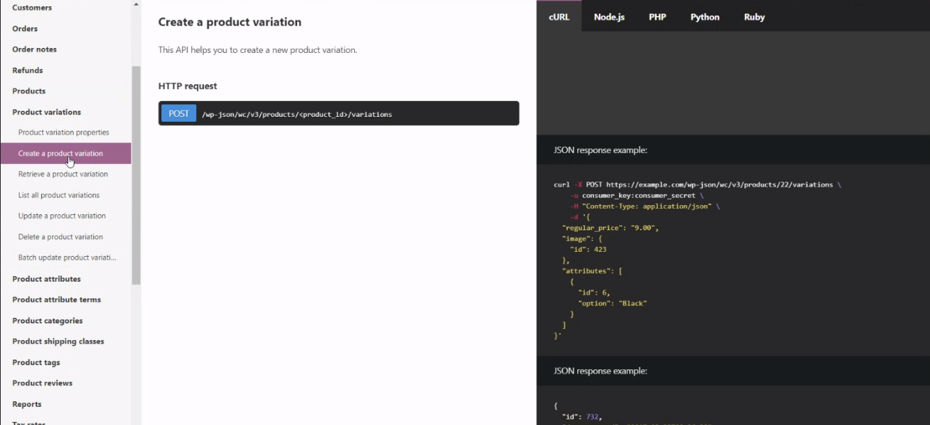Image resolution: width=930 pixels, height=425 pixels.
Task: Open Update a product variation entry
Action: tap(62, 216)
